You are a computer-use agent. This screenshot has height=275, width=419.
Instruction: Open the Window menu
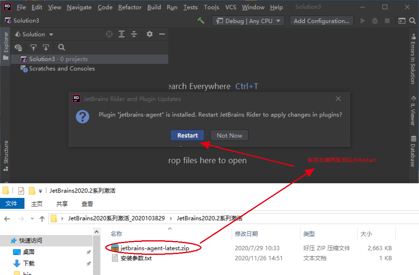click(x=253, y=7)
